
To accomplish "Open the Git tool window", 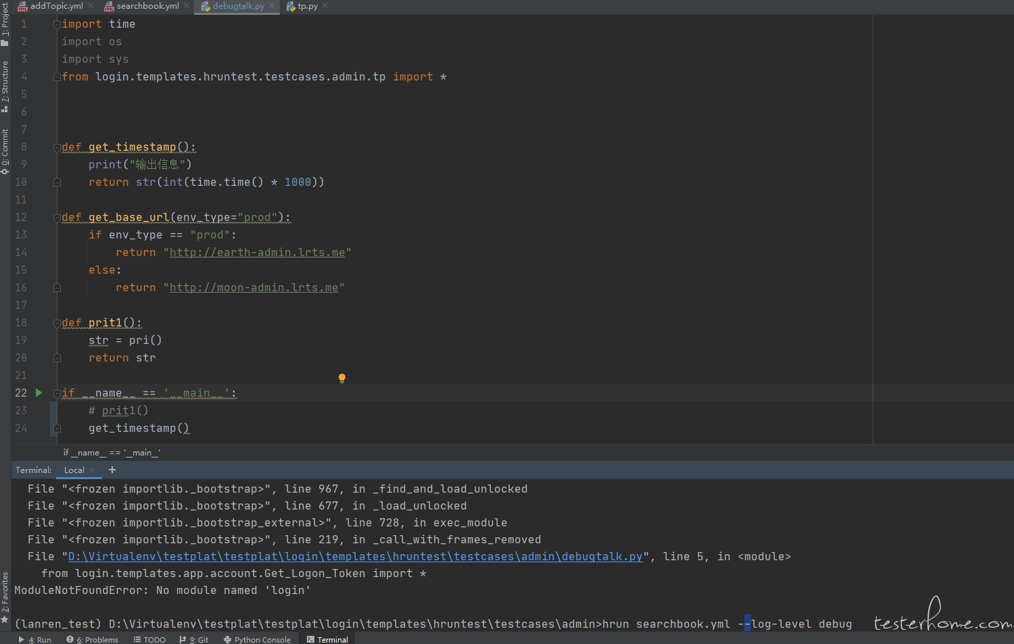I will pos(193,639).
